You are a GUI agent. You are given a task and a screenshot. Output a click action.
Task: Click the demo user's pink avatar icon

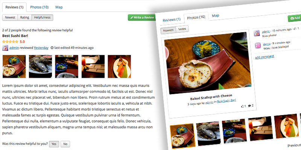pos(258,45)
